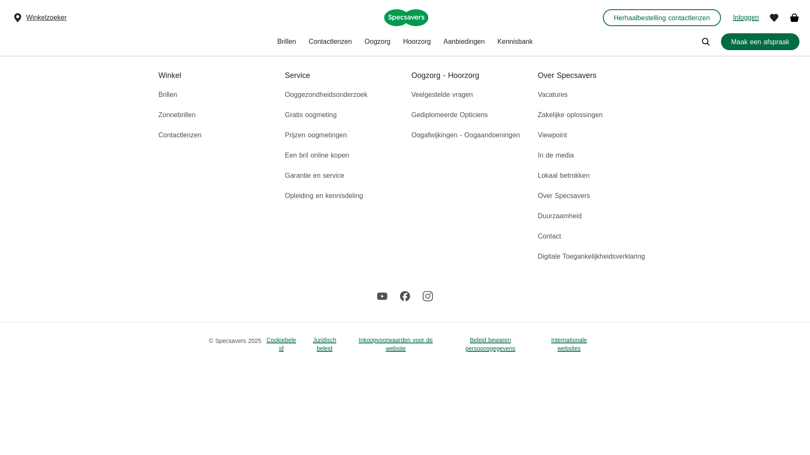
Task: Click Maak een afspraak button
Action: pyautogui.click(x=760, y=42)
